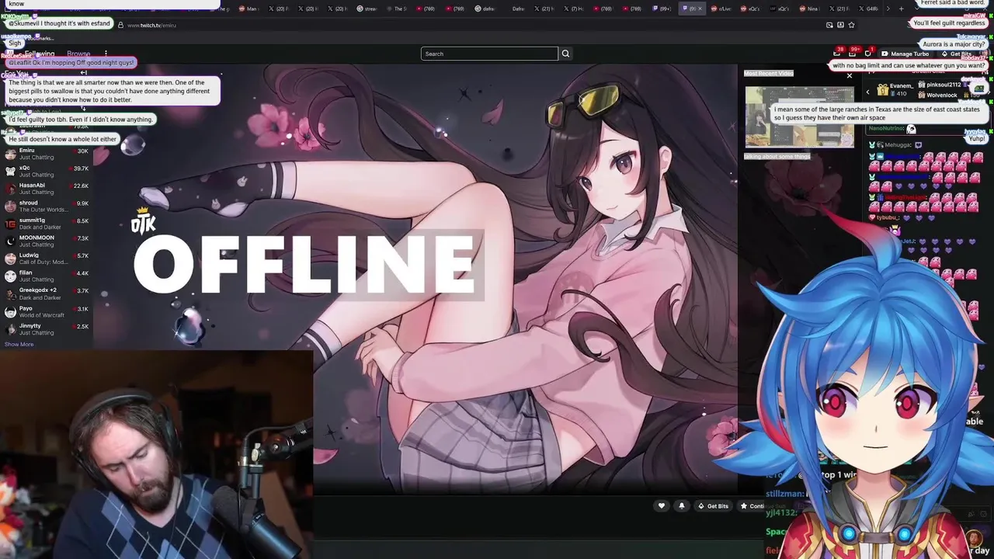Viewport: 994px width, 559px height.
Task: Open summit1g channel in sidebar
Action: [x=47, y=224]
